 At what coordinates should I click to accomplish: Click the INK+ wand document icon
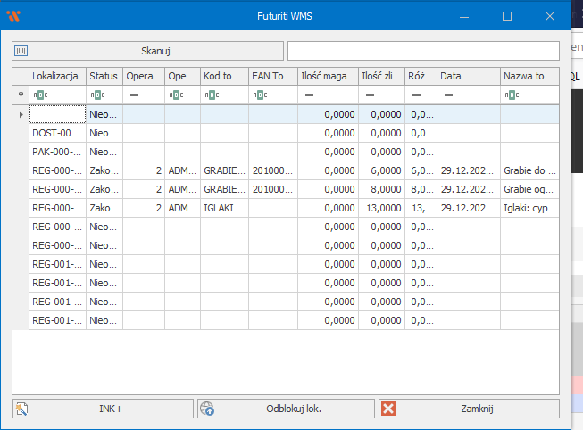click(x=21, y=409)
